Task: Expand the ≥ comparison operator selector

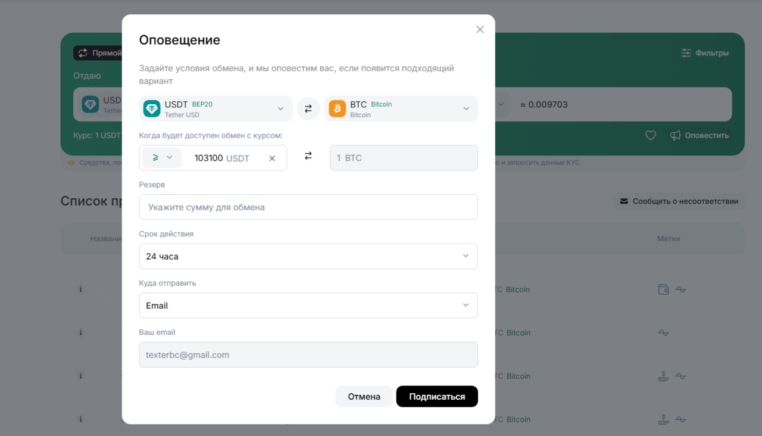Action: point(162,158)
